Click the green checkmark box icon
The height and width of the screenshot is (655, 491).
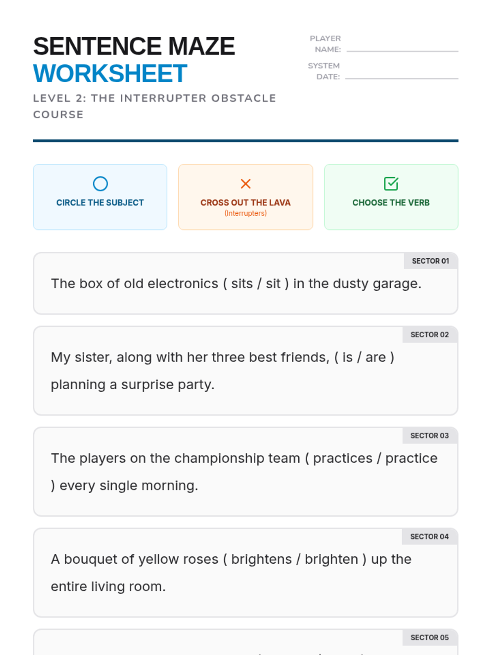[x=391, y=184]
